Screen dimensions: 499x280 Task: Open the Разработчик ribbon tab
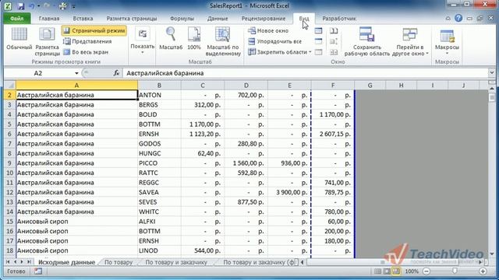pyautogui.click(x=339, y=19)
